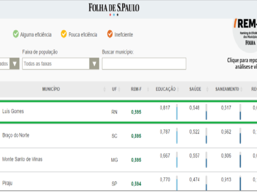The image size is (257, 192).
Task: Focus the Buscar município search field
Action: (144, 64)
